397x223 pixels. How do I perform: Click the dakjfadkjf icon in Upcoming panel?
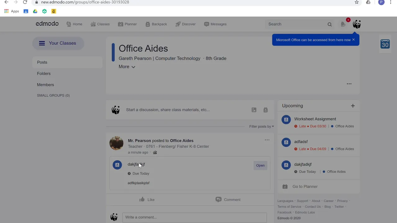[286, 165]
